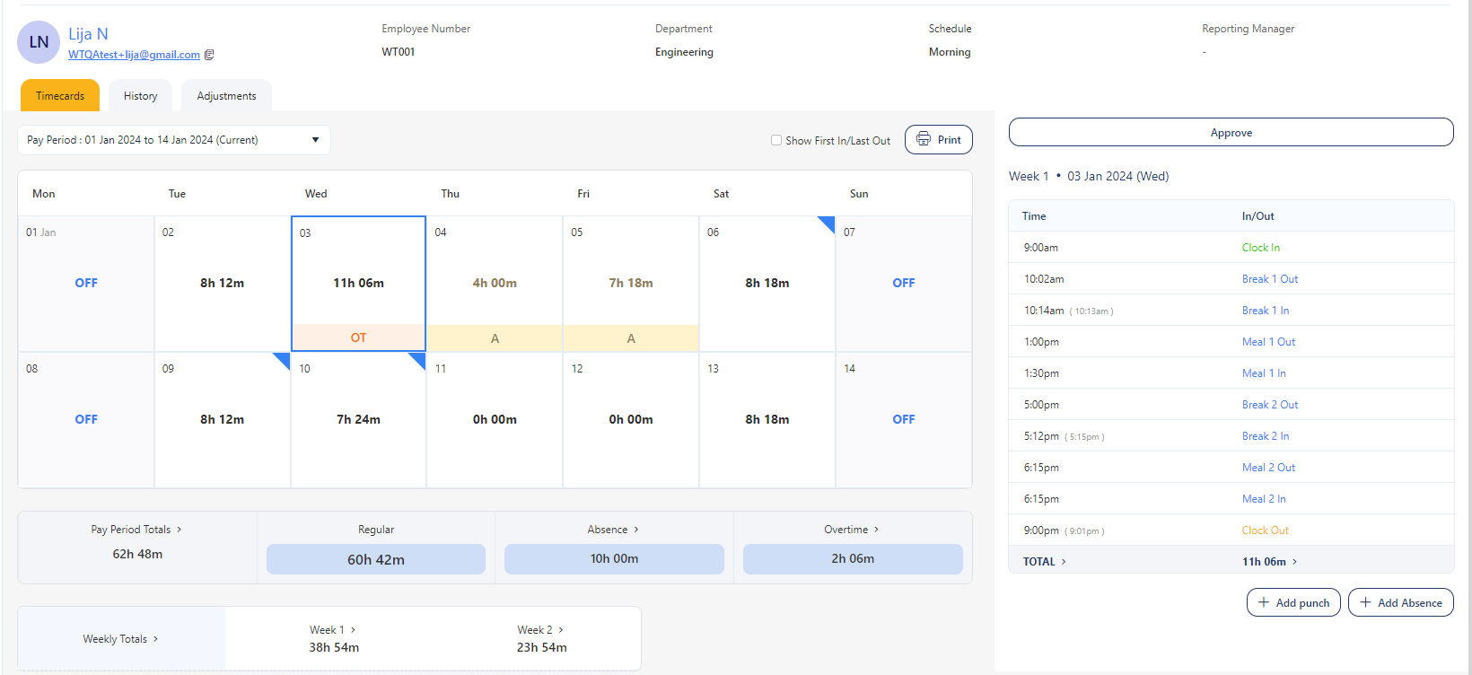Click the blue corner flag on Jan 06
The image size is (1472, 675).
(828, 223)
